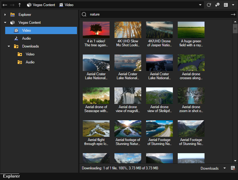Collapse the Downloads folder in tree
The width and height of the screenshot is (238, 180).
[x=9, y=46]
